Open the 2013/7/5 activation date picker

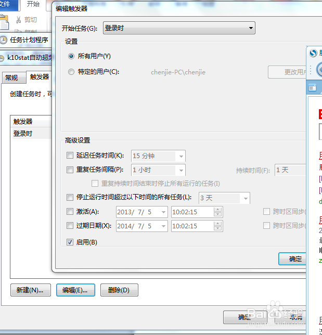tap(142, 212)
